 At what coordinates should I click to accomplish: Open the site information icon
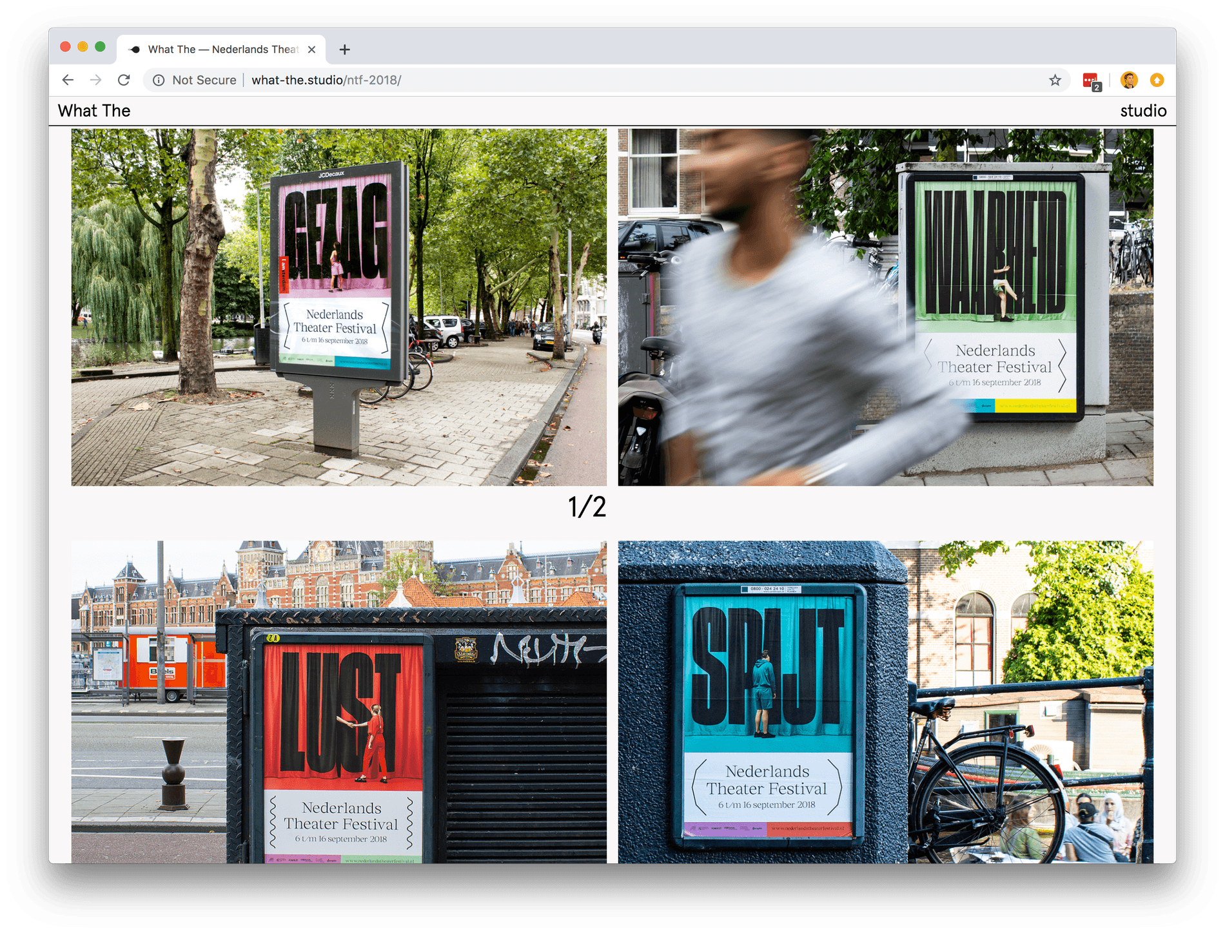click(x=159, y=80)
